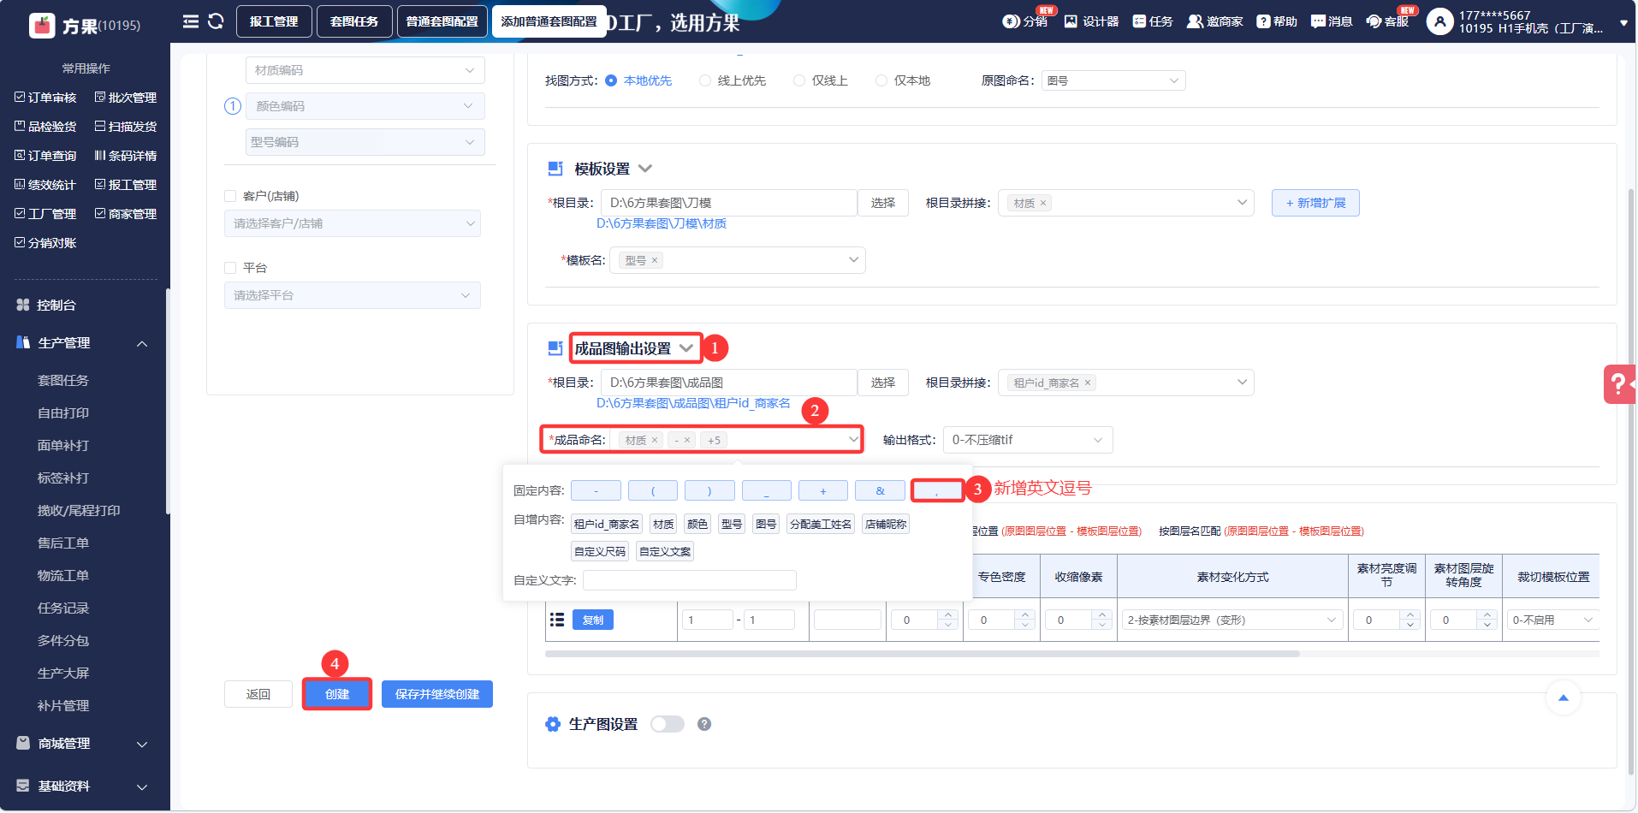Open 分销对账 shortcut
Viewport: 1638px width, 813px height.
tap(46, 243)
